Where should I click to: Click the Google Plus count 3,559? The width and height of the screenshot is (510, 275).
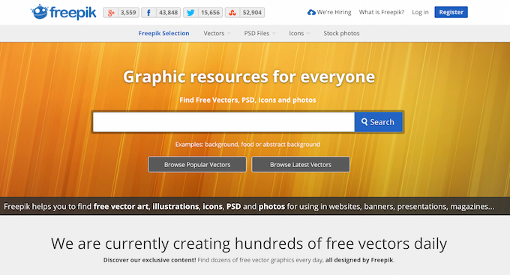[x=128, y=13]
